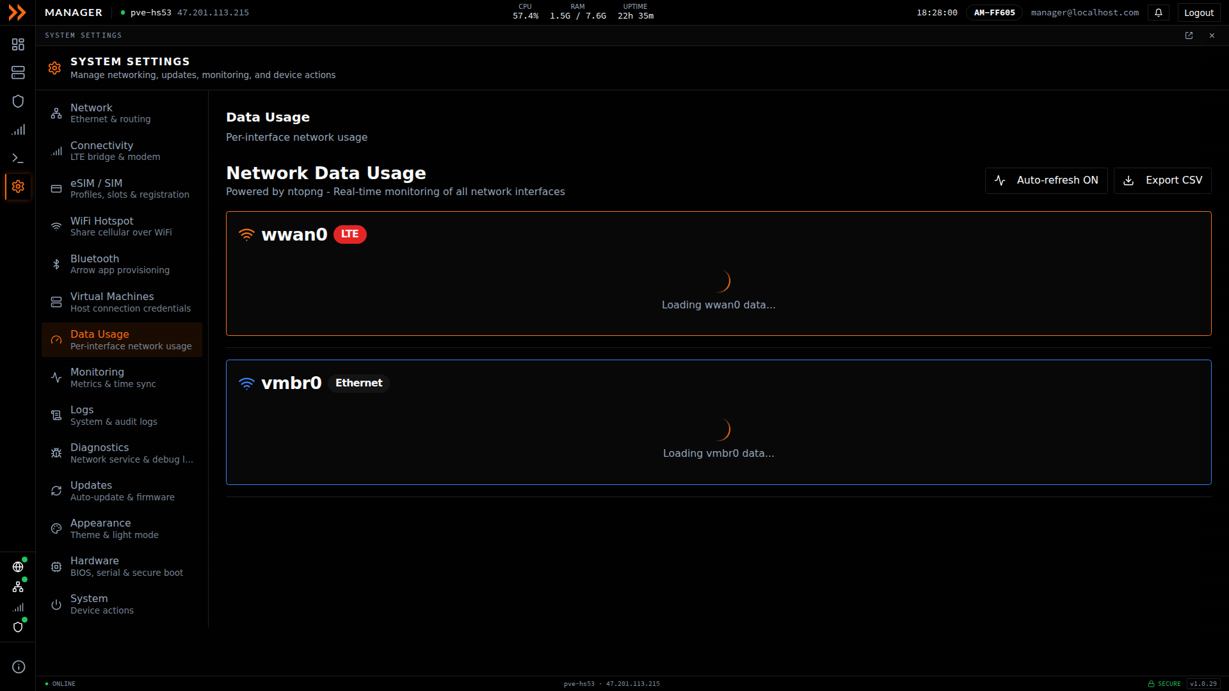Click the MANAGER brand title
Screen dimensions: 1229x691
[x=74, y=13]
